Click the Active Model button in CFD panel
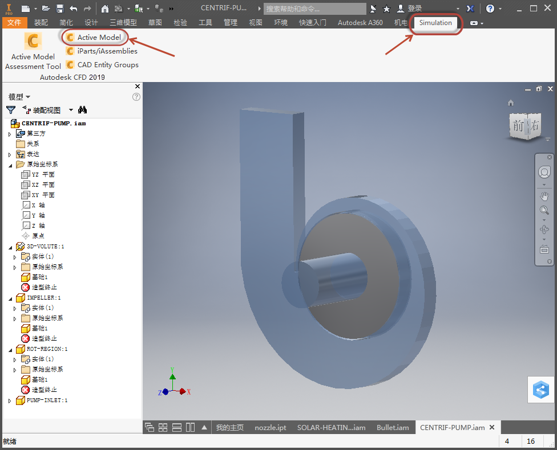This screenshot has height=450, width=557. [94, 37]
